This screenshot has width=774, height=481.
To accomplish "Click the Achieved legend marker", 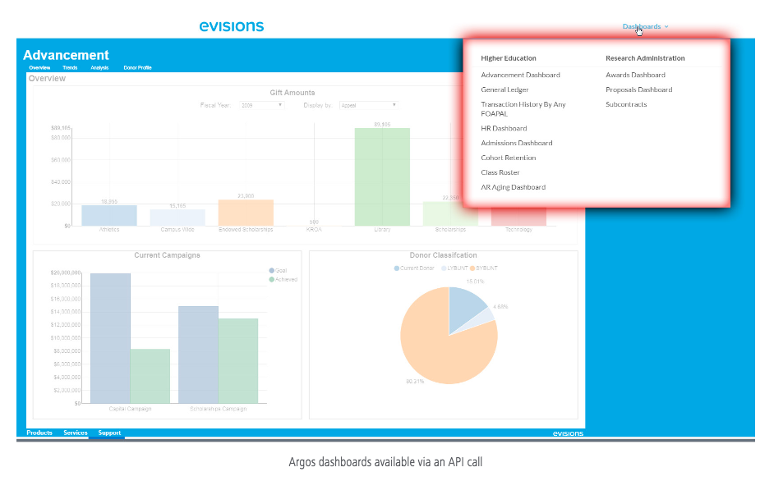I will pyautogui.click(x=271, y=280).
